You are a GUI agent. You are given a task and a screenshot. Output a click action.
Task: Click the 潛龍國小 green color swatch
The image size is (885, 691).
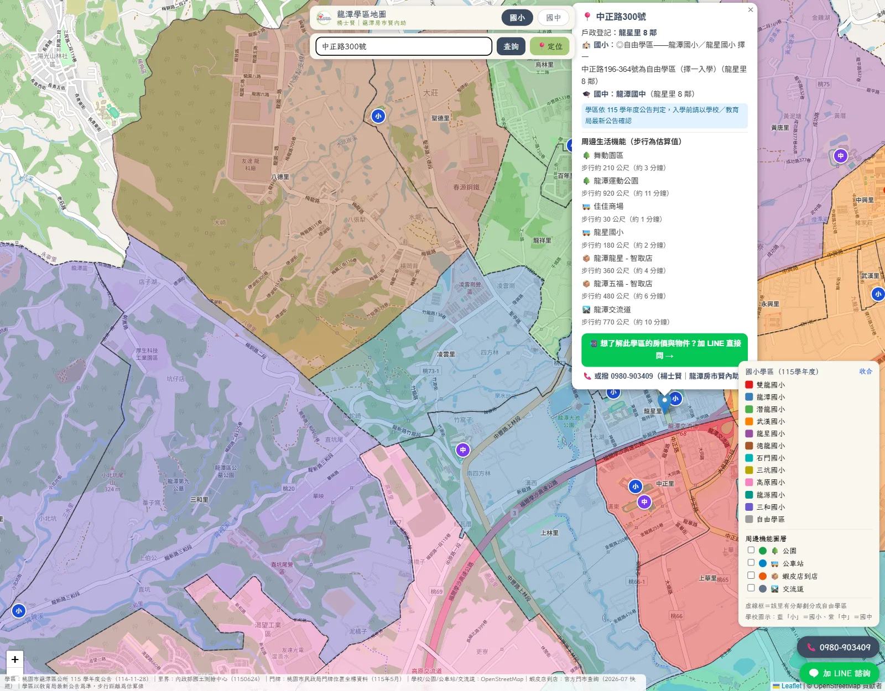[749, 409]
